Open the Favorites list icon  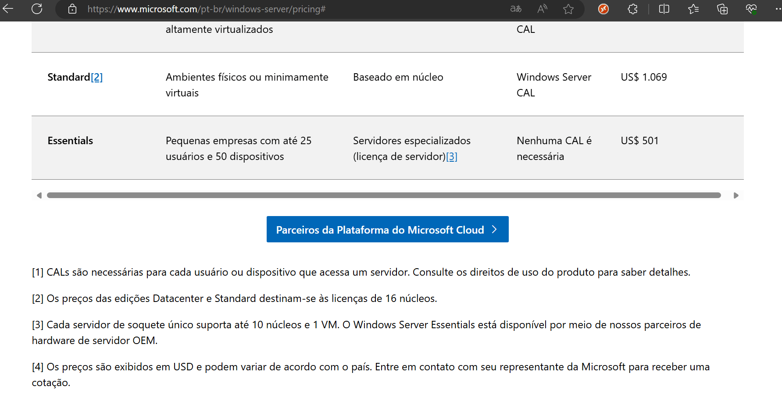click(x=693, y=9)
